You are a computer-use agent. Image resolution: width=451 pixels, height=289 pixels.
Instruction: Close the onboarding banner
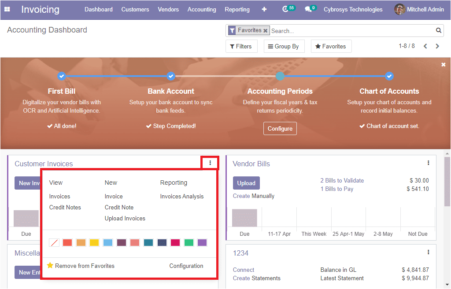coord(443,65)
